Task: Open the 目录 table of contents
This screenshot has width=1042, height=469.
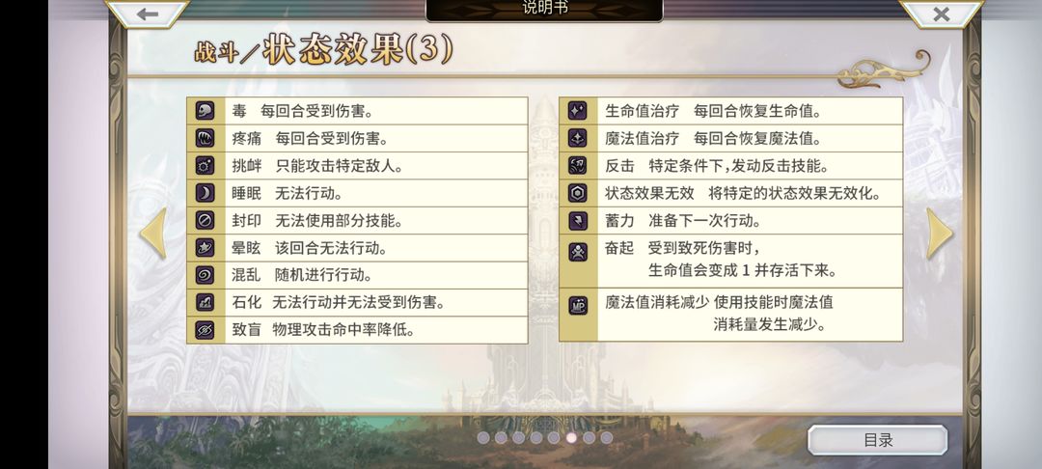Action: tap(878, 440)
